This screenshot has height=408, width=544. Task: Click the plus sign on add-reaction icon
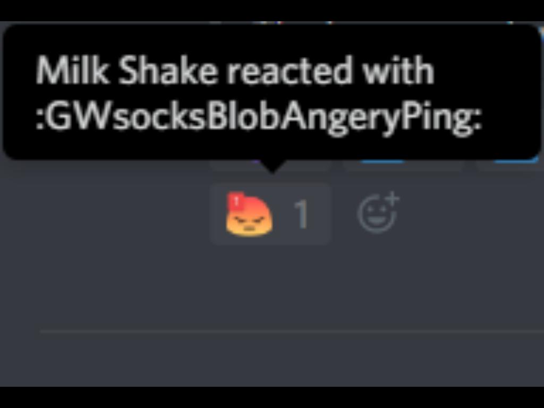[x=393, y=199]
